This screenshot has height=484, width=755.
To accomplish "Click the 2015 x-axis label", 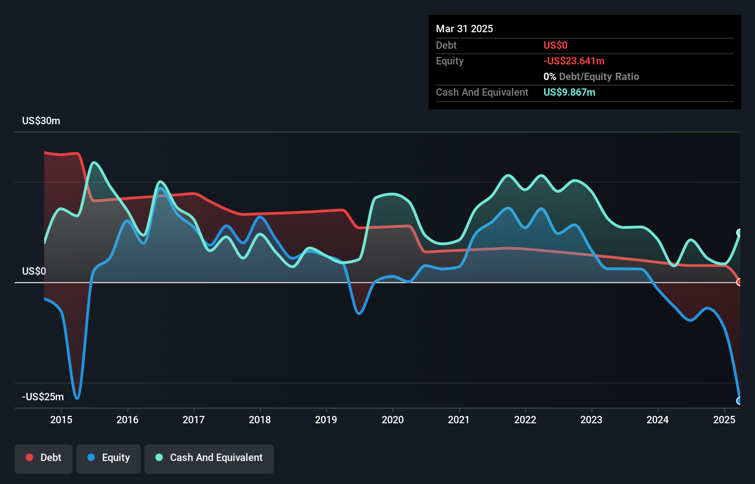I will (x=61, y=420).
